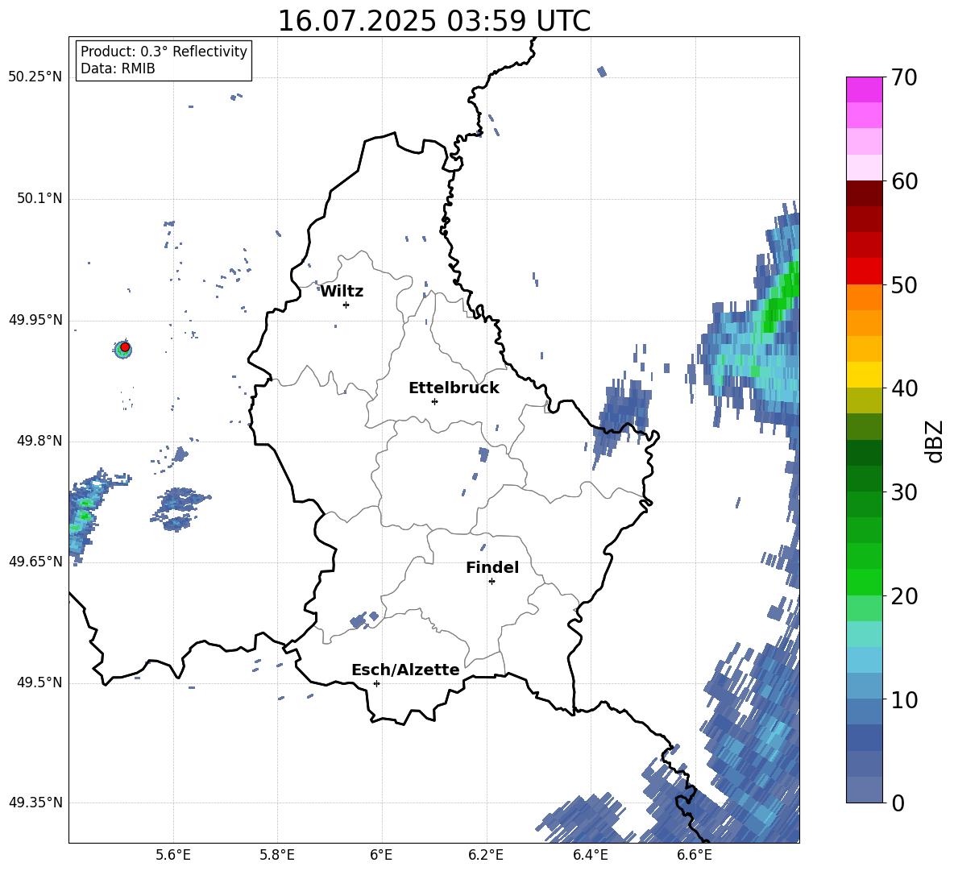Click the 10 tick label on colorbar
This screenshot has height=871, width=954.
point(903,699)
